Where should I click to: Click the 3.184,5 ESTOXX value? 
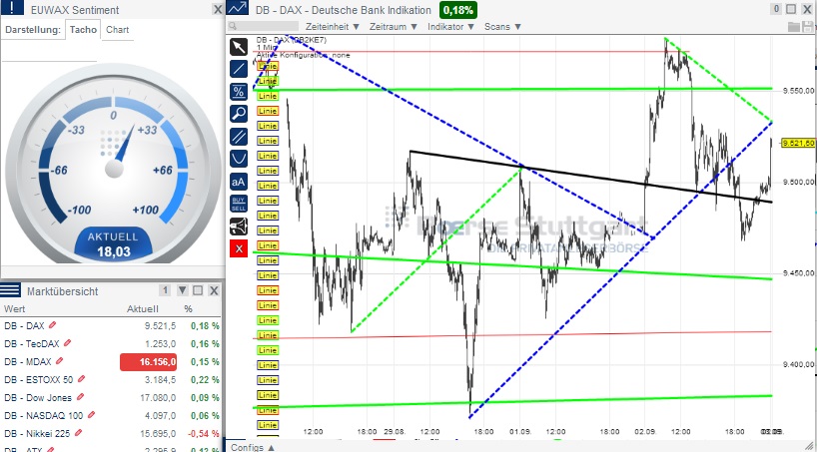click(x=160, y=379)
